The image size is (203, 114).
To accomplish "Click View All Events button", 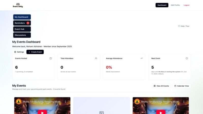I will 161,86.
